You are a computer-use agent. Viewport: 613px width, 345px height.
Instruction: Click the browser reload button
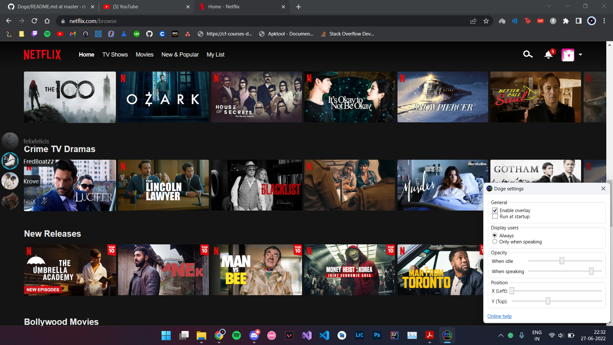[x=34, y=21]
